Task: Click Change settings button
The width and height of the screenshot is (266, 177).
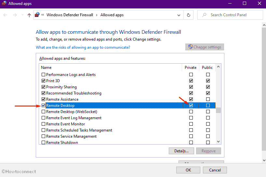Action: point(205,47)
